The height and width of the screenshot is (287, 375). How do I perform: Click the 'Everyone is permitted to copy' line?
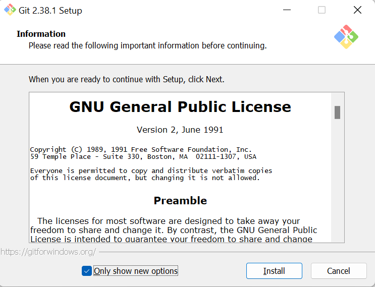pos(151,170)
